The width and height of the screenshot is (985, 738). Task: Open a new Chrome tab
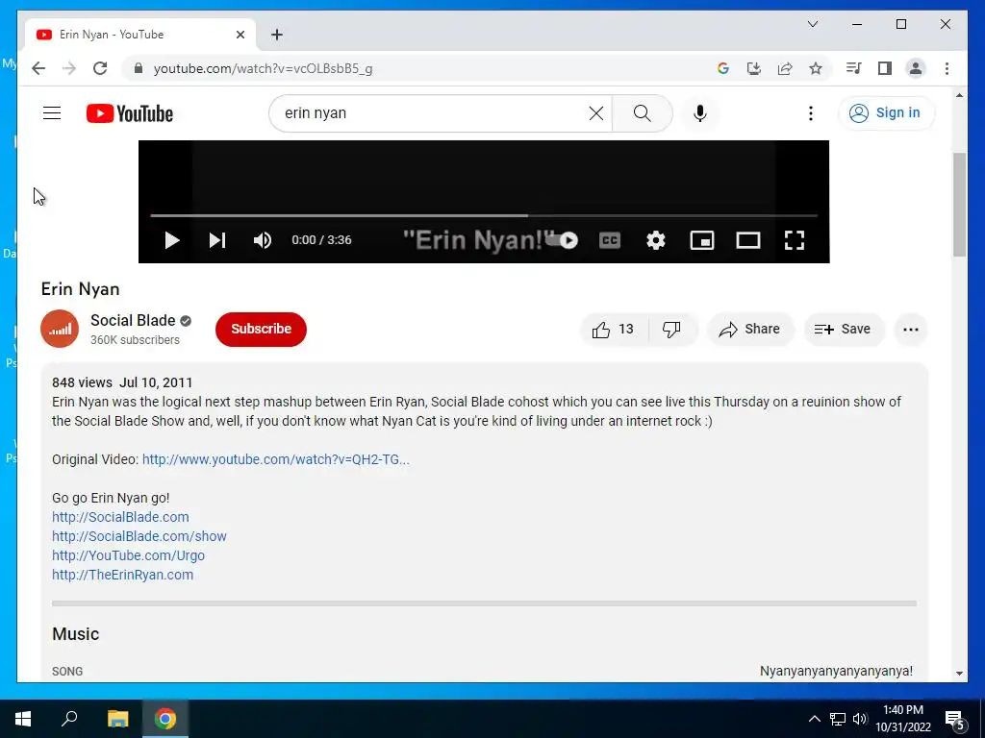[276, 35]
